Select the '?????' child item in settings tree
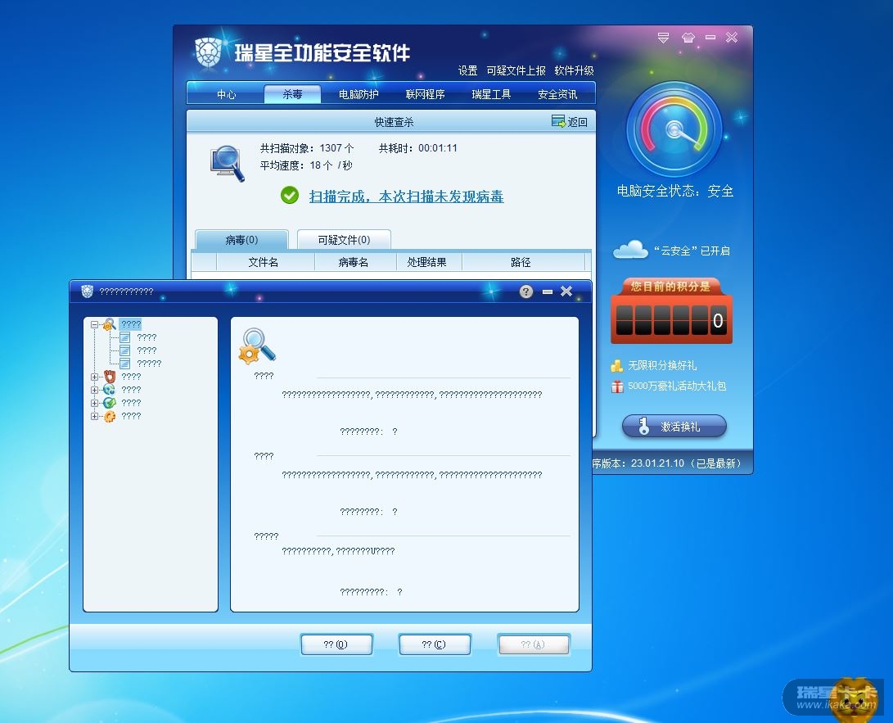Screen dimensions: 893x723 (x=149, y=364)
